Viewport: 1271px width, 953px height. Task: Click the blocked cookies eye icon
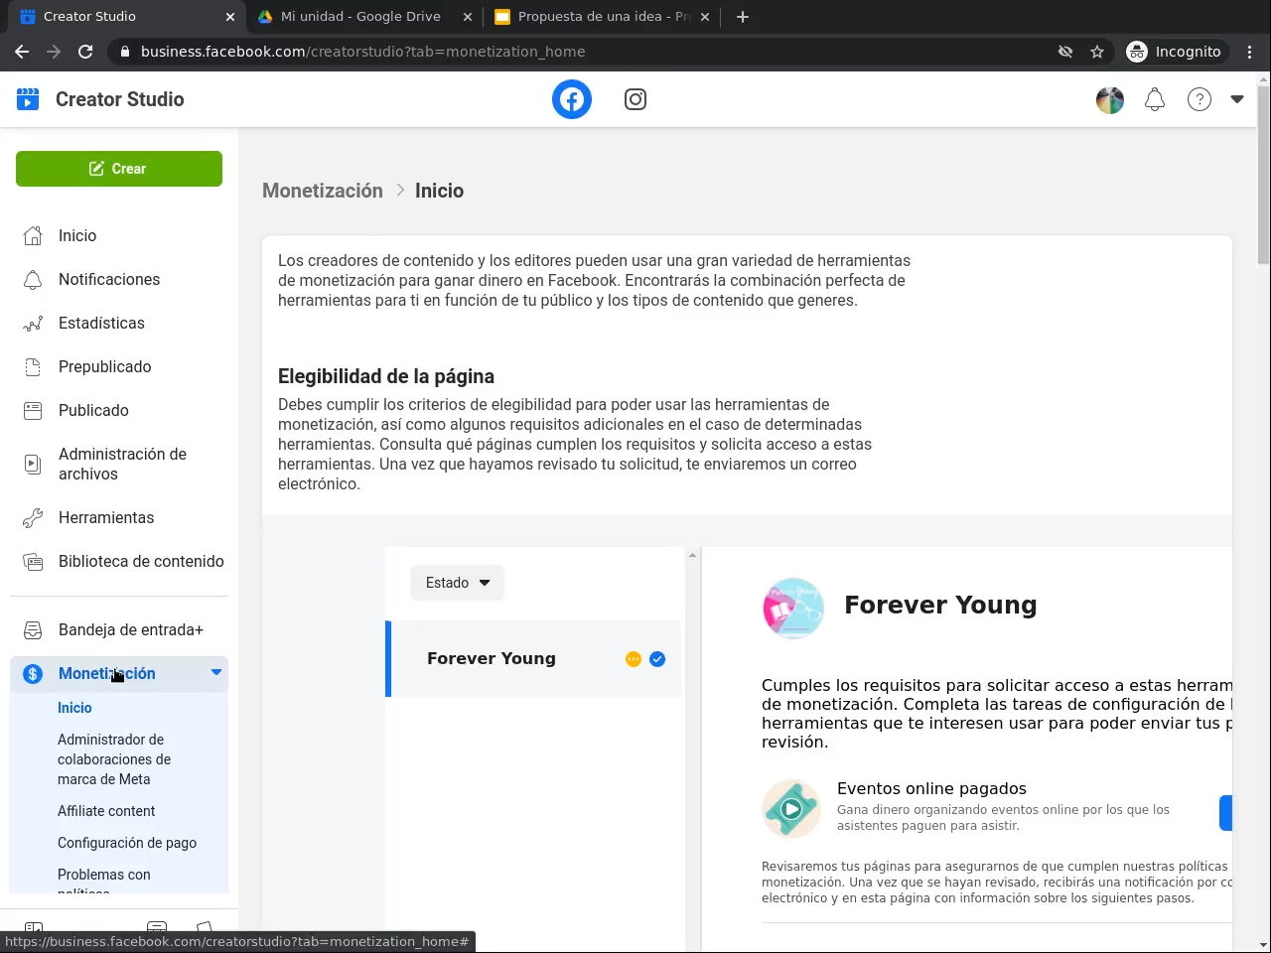1065,52
